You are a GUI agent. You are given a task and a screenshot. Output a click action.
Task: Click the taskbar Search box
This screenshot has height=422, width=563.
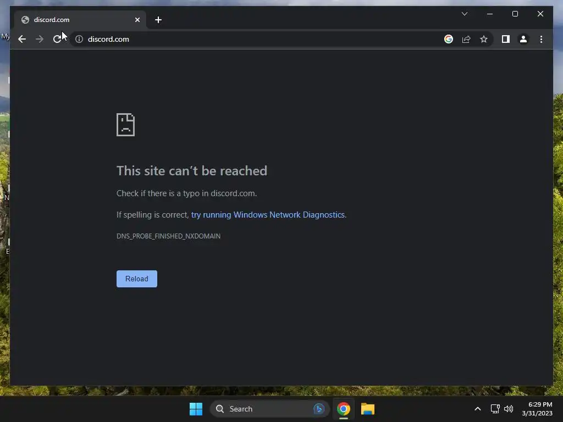[x=269, y=409]
